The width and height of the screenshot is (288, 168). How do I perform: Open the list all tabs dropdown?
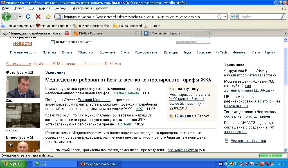285,33
